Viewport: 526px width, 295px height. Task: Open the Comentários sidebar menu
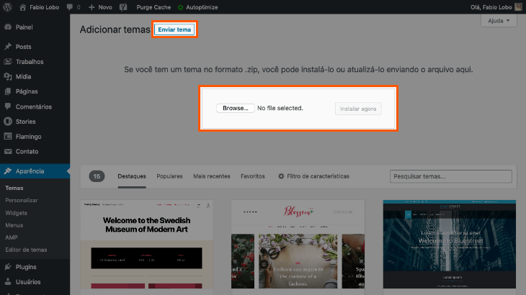tap(35, 106)
